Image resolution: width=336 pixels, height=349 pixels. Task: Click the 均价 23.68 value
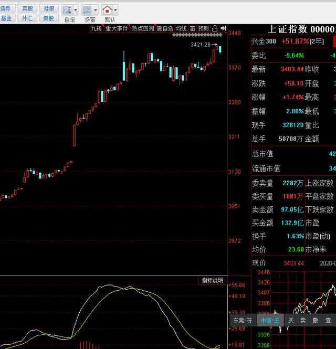coord(296,249)
